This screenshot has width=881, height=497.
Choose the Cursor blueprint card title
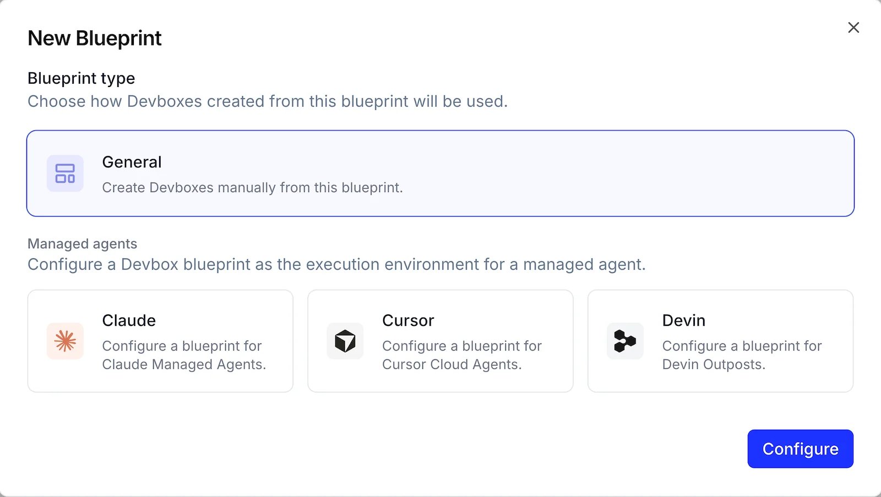pyautogui.click(x=408, y=320)
